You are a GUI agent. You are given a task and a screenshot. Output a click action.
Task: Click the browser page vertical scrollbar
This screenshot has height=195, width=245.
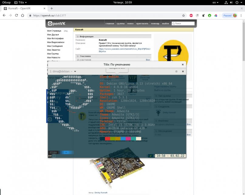243,41
